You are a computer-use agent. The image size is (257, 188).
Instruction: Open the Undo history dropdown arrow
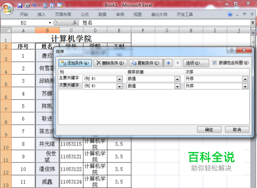point(40,6)
